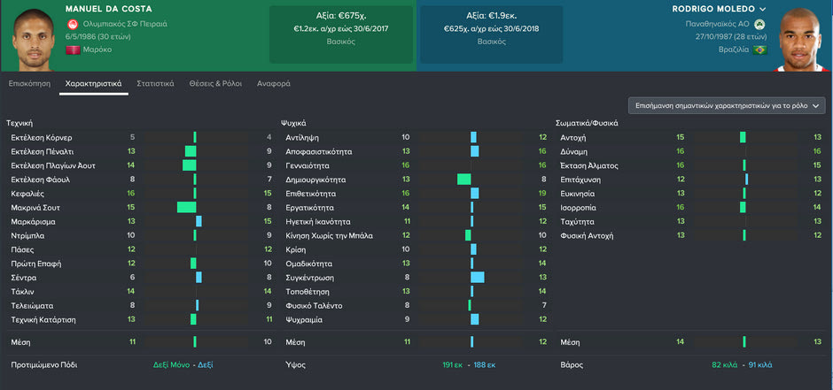
Task: Click the Brazil flag icon
Action: click(x=759, y=50)
